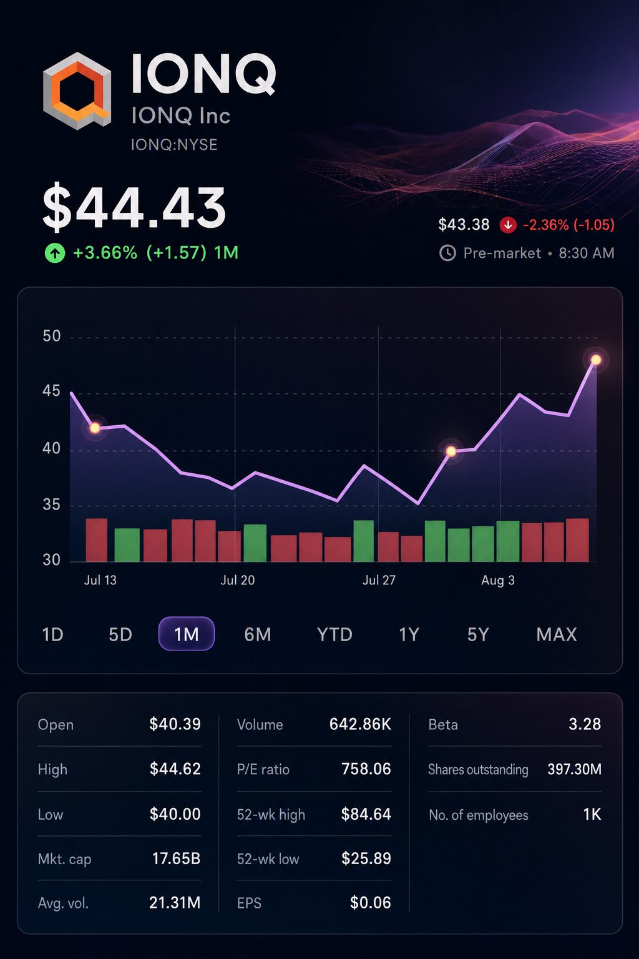Click the green volume bar above Jul 20
The height and width of the screenshot is (959, 639).
[x=255, y=543]
